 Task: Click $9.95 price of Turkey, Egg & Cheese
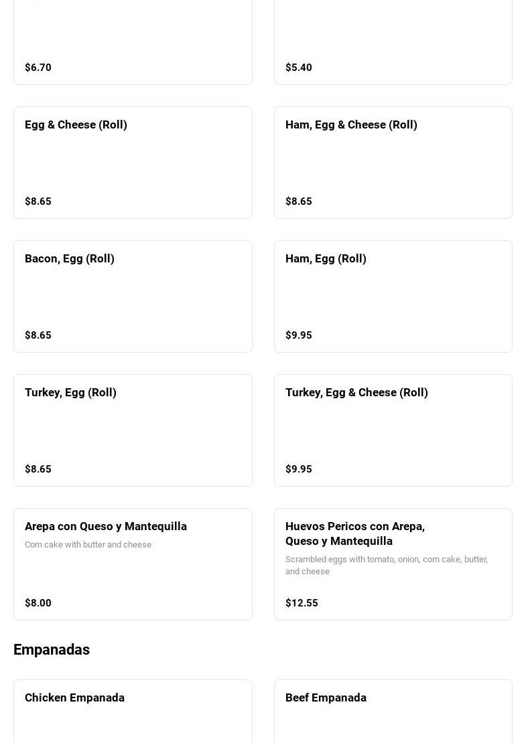299,469
